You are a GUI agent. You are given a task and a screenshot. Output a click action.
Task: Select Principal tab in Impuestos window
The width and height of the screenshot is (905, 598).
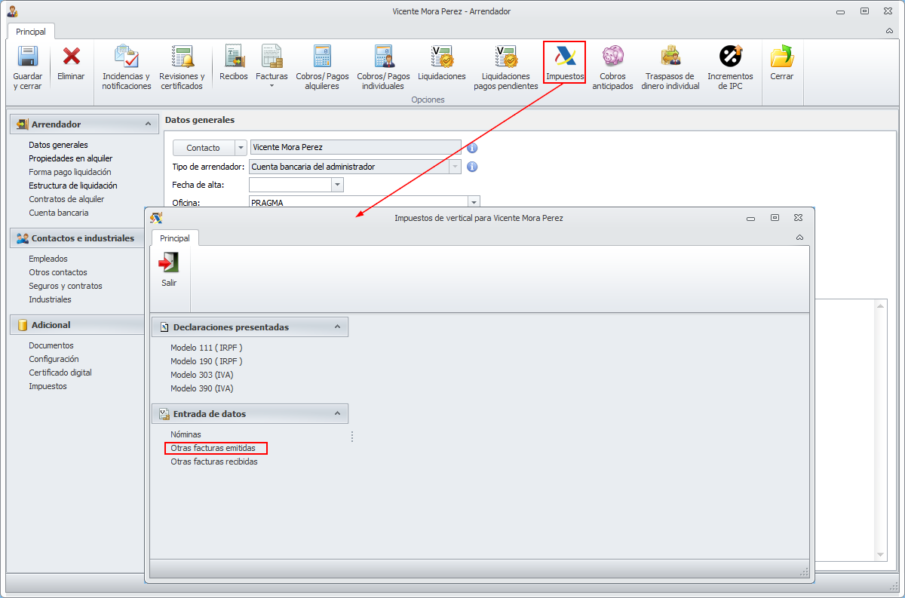coord(175,238)
